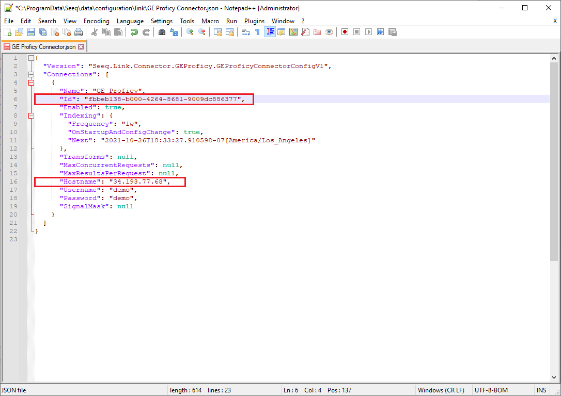The width and height of the screenshot is (561, 396).
Task: Click the Paste toolbar icon
Action: click(118, 32)
